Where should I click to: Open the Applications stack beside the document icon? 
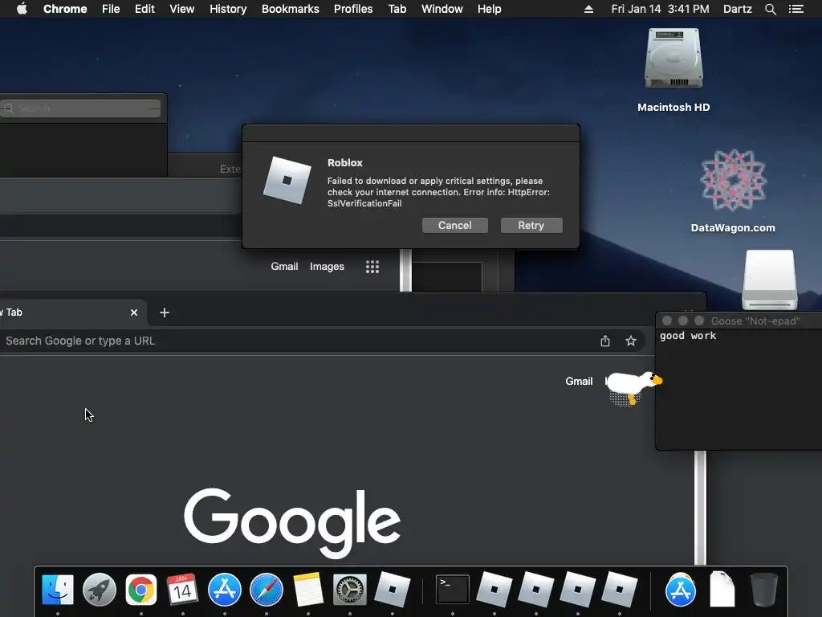(681, 590)
